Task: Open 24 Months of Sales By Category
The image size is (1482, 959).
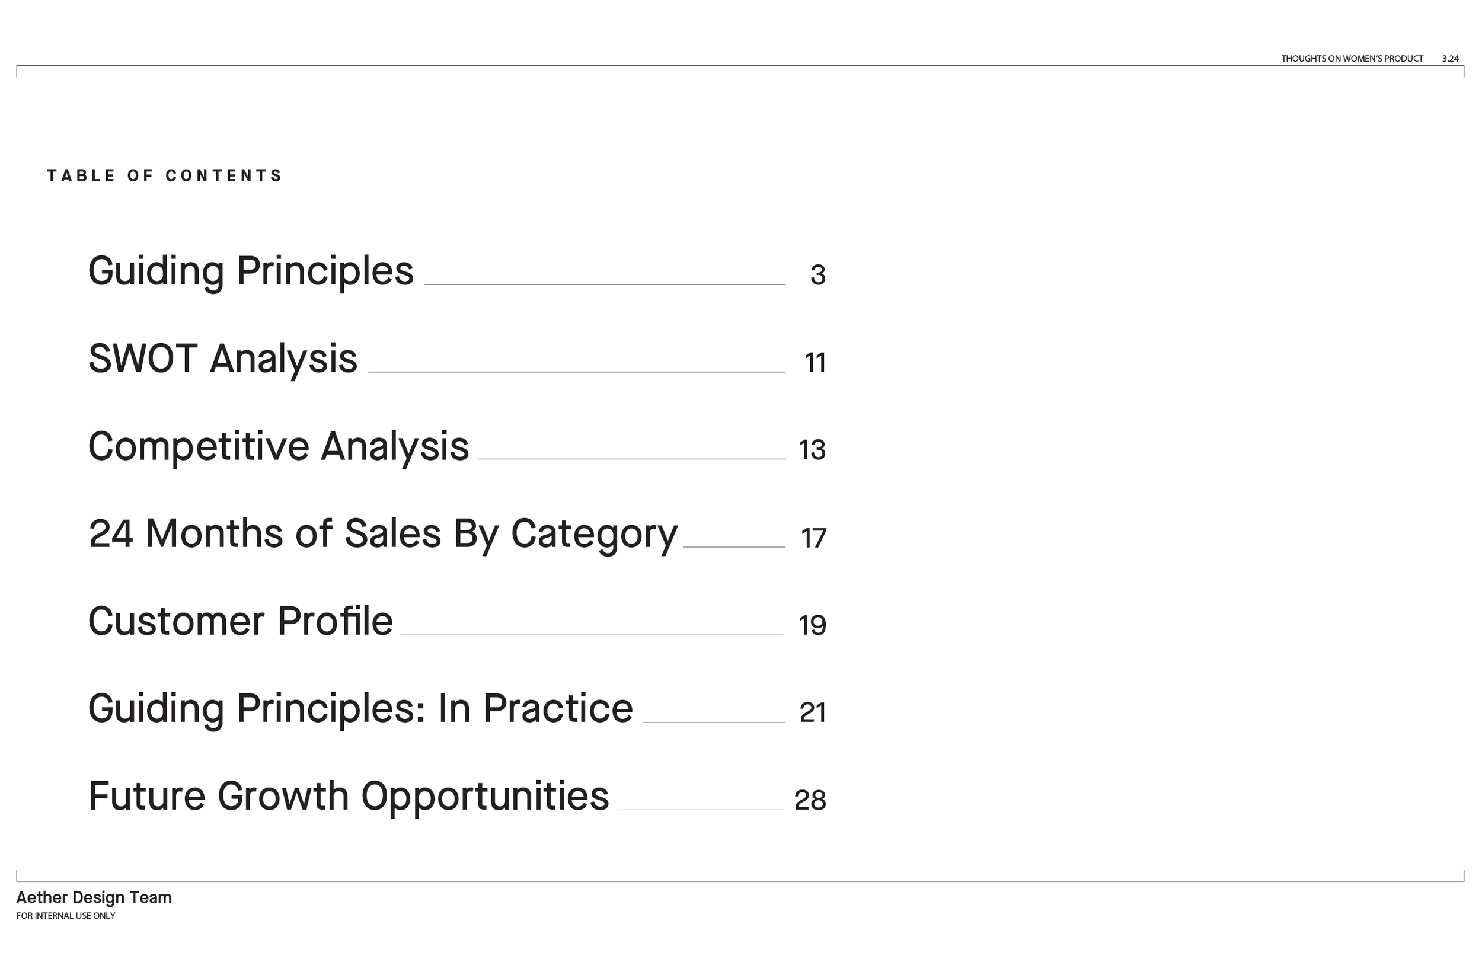Action: tap(383, 535)
